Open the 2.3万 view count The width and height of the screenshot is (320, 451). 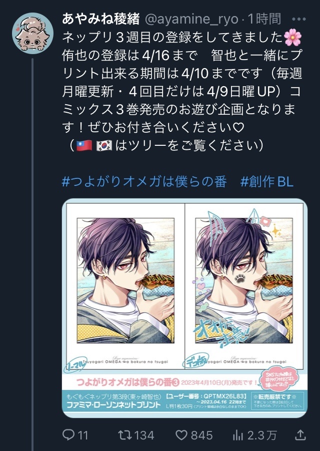click(261, 435)
